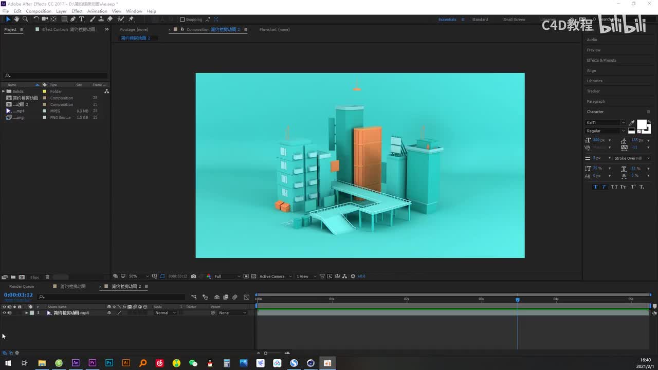This screenshot has width=658, height=370.
Task: Mute audio of the mp4 layer
Action: click(x=9, y=313)
